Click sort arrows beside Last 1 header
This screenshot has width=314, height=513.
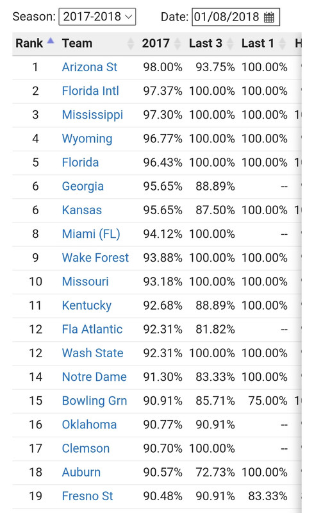pos(282,44)
